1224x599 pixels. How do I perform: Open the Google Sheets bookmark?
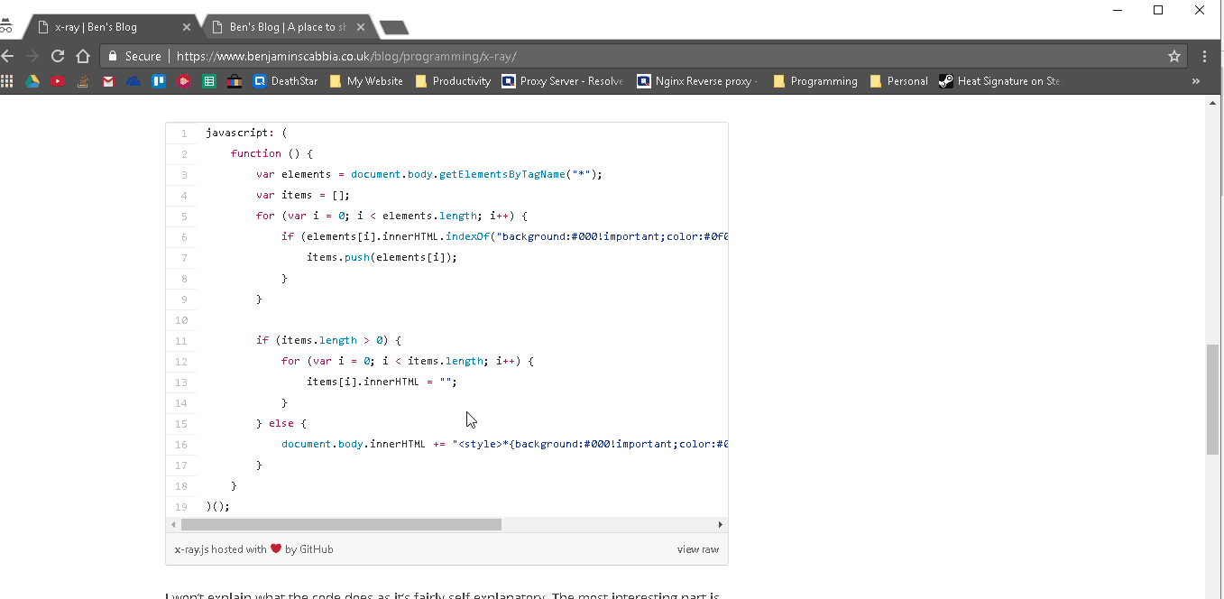tap(209, 81)
